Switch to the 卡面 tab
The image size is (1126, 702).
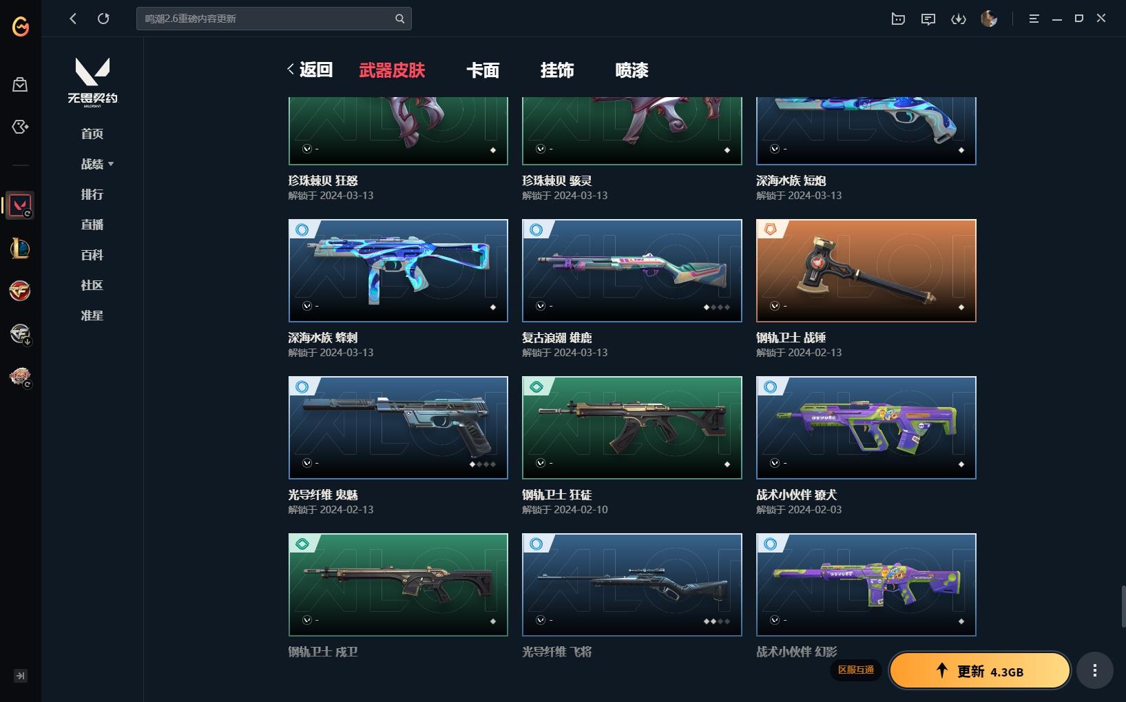(x=483, y=70)
